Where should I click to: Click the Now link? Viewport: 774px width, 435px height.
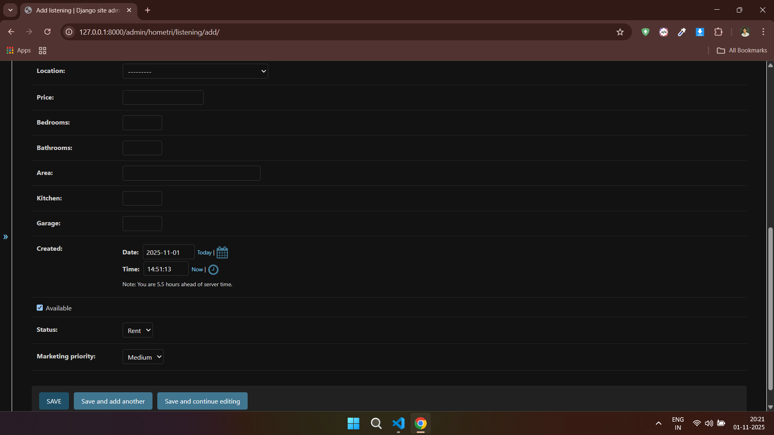[197, 269]
